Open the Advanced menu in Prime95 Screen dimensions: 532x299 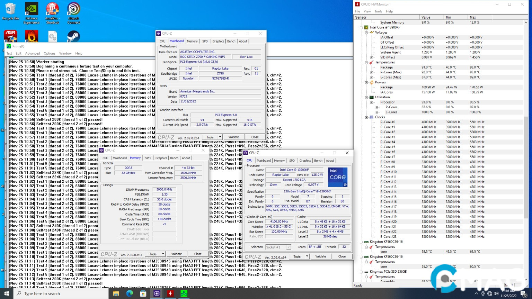pos(33,53)
